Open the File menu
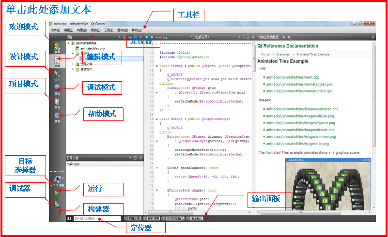Viewport: 388px width, 237px height. pos(55,30)
